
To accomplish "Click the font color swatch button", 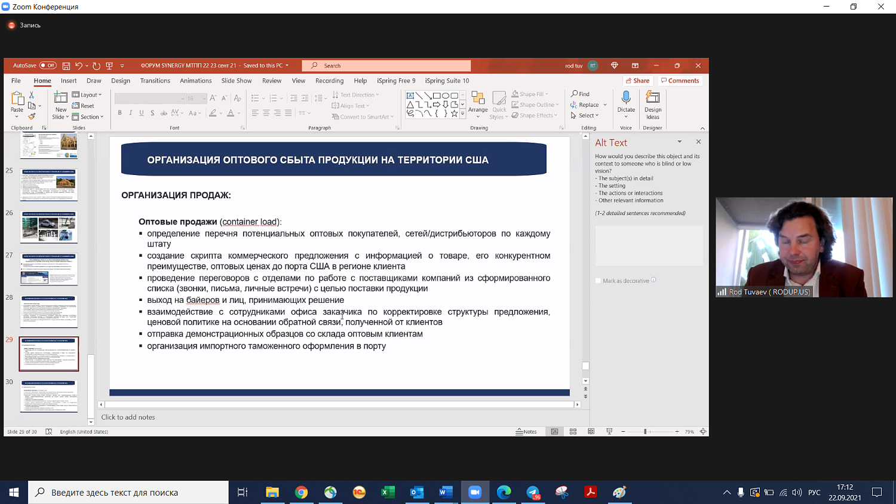I will pyautogui.click(x=231, y=113).
